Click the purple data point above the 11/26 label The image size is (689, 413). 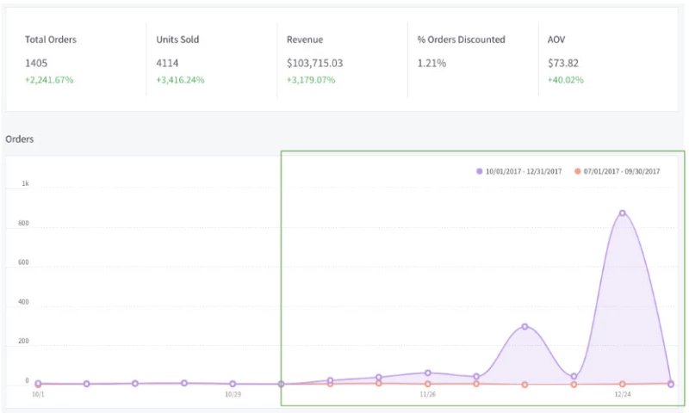tap(427, 373)
